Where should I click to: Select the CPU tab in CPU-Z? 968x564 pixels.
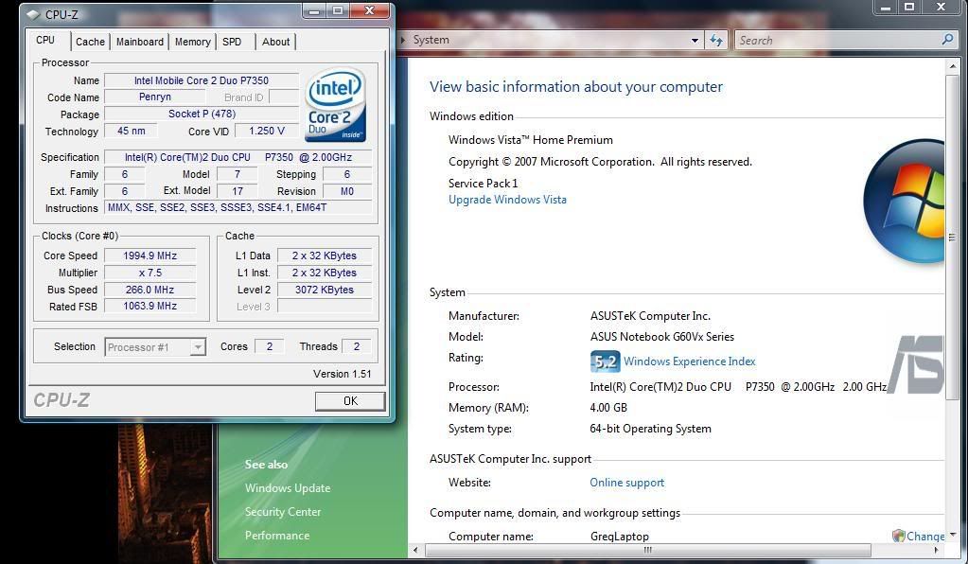(45, 40)
